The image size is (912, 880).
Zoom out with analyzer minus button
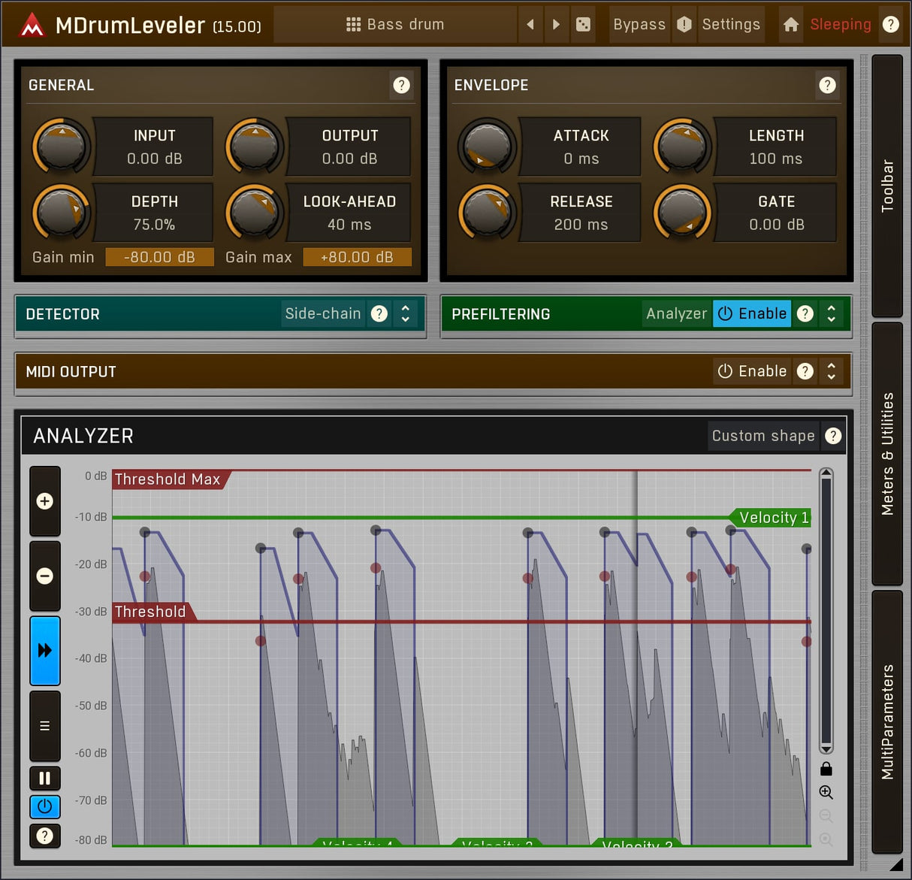[x=45, y=576]
